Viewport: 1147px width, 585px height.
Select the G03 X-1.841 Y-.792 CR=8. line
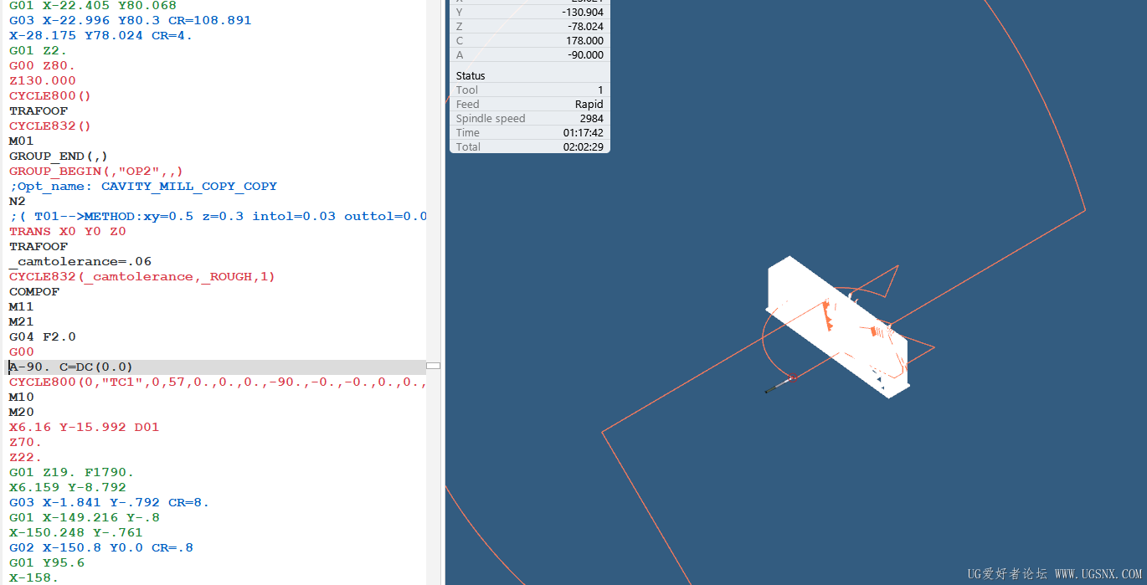coord(109,502)
